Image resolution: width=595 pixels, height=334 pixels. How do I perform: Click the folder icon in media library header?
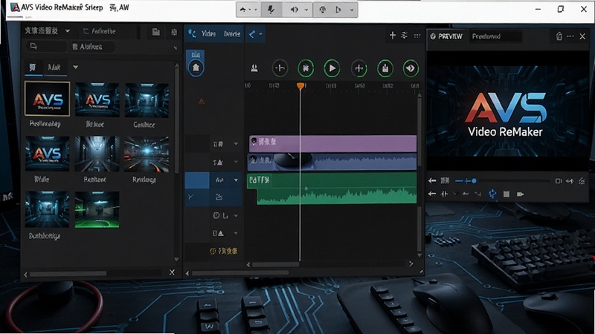[156, 32]
